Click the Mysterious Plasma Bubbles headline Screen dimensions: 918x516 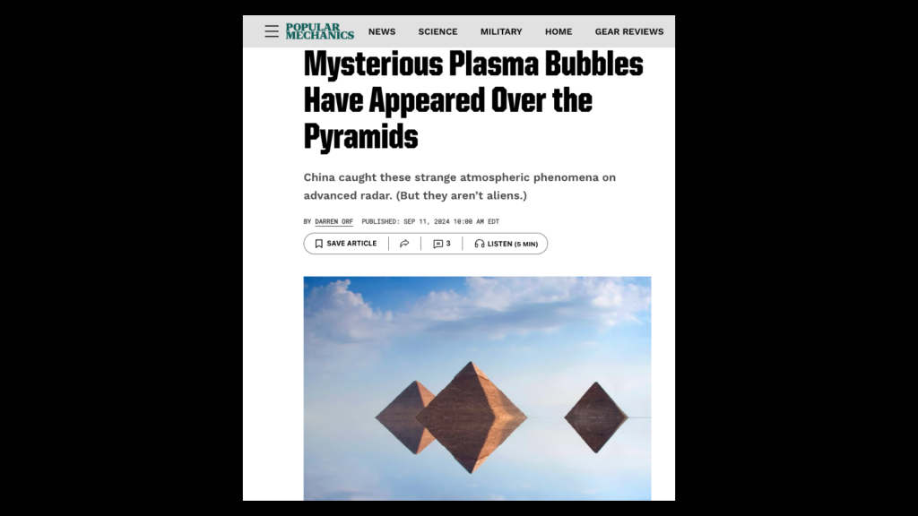(473, 100)
